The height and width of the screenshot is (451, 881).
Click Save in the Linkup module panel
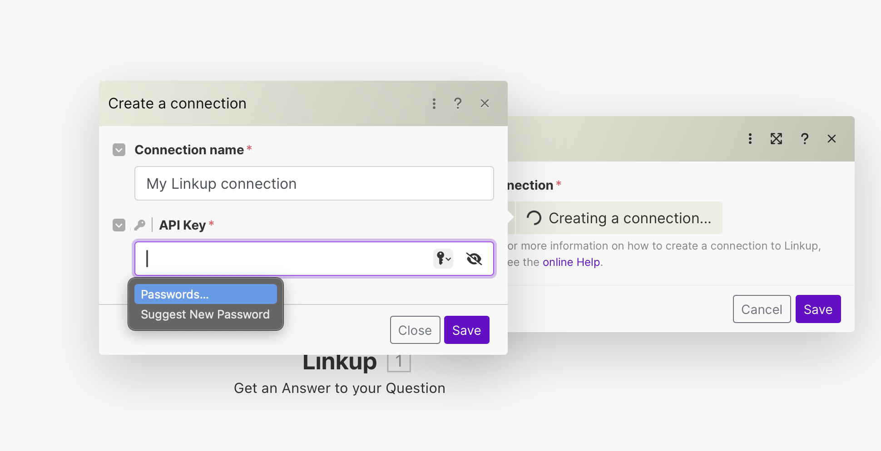(818, 309)
